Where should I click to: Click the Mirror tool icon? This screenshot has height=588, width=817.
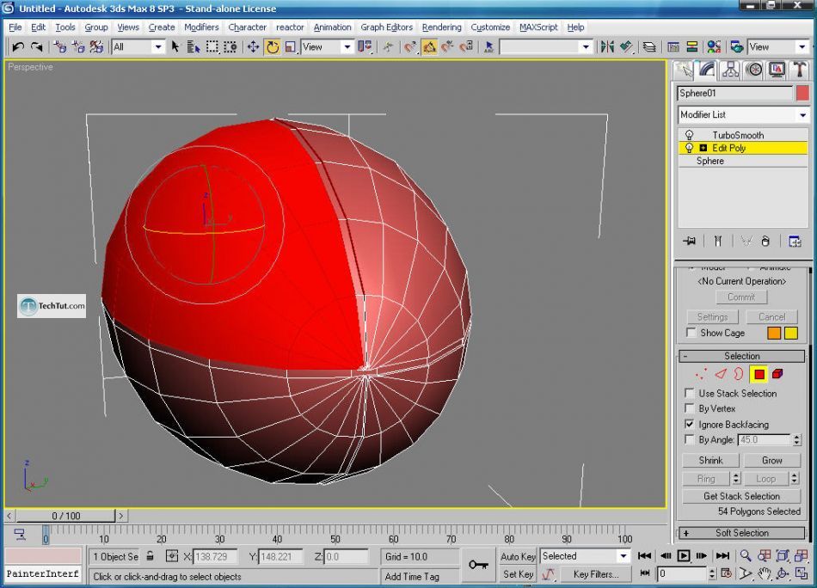606,47
